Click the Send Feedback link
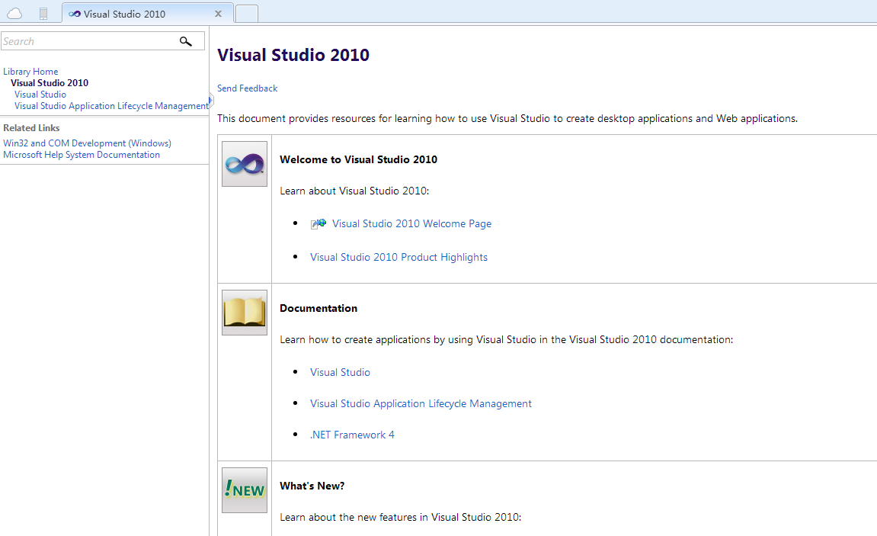877x536 pixels. (x=247, y=88)
